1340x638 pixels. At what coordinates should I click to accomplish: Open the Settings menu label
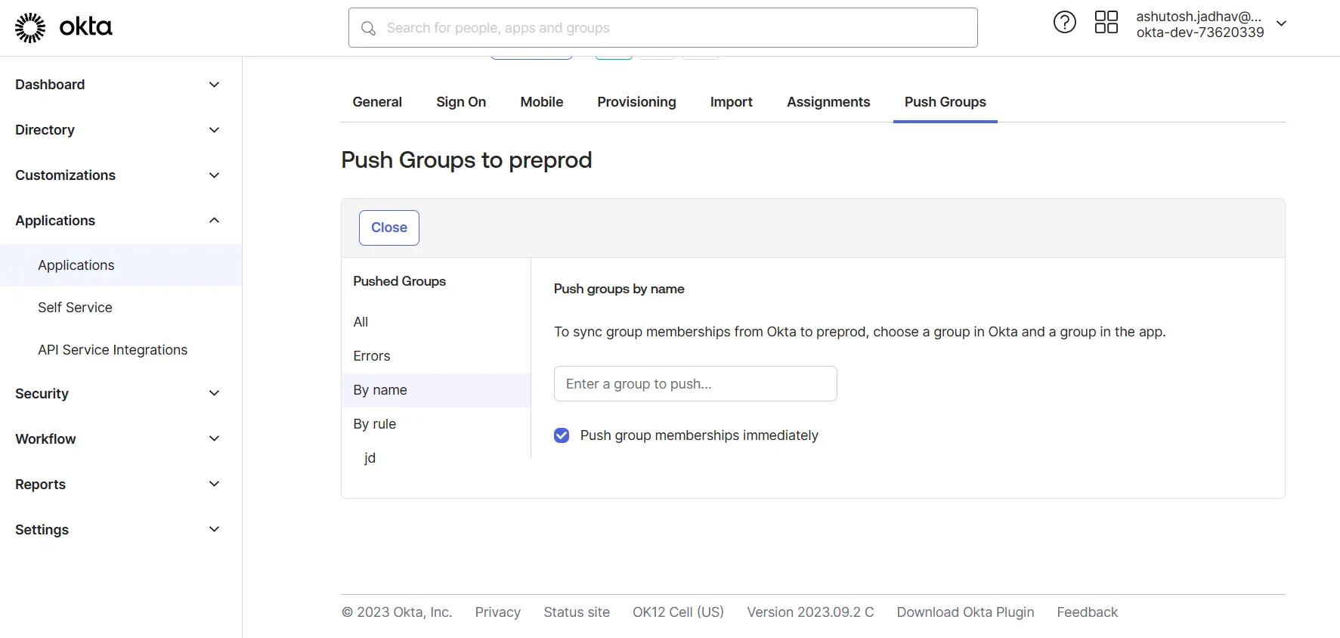pos(42,530)
